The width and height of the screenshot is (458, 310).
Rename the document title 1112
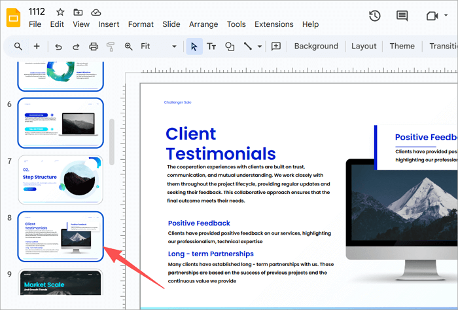click(x=37, y=12)
